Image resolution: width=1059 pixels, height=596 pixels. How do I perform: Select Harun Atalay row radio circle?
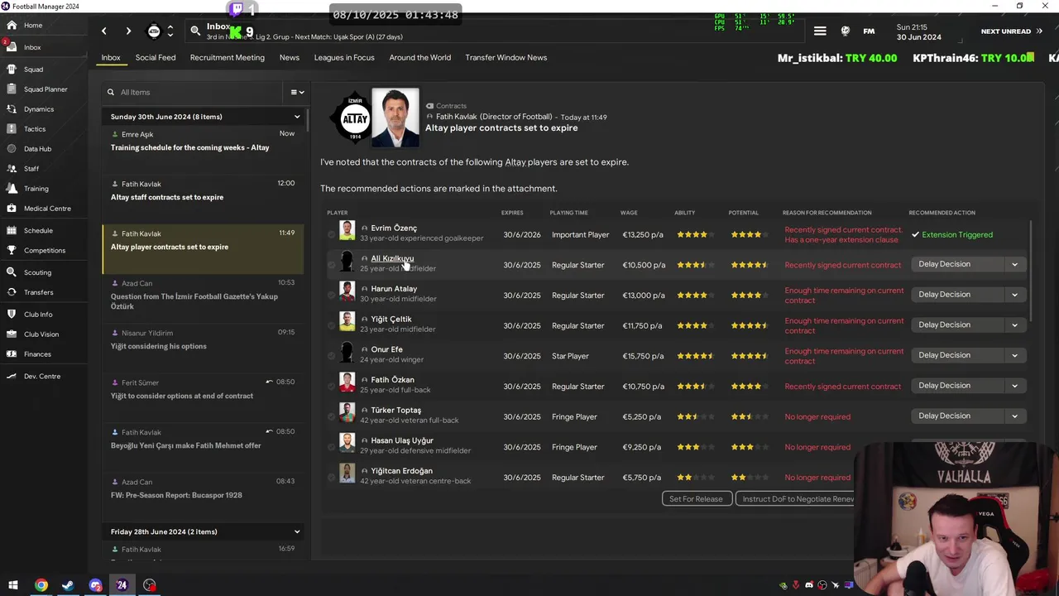tap(332, 296)
